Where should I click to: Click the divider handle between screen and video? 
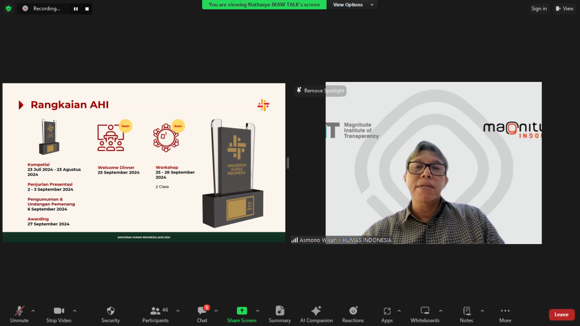coord(288,163)
